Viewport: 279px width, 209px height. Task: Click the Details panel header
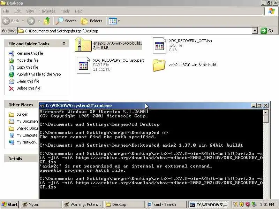click(21, 159)
